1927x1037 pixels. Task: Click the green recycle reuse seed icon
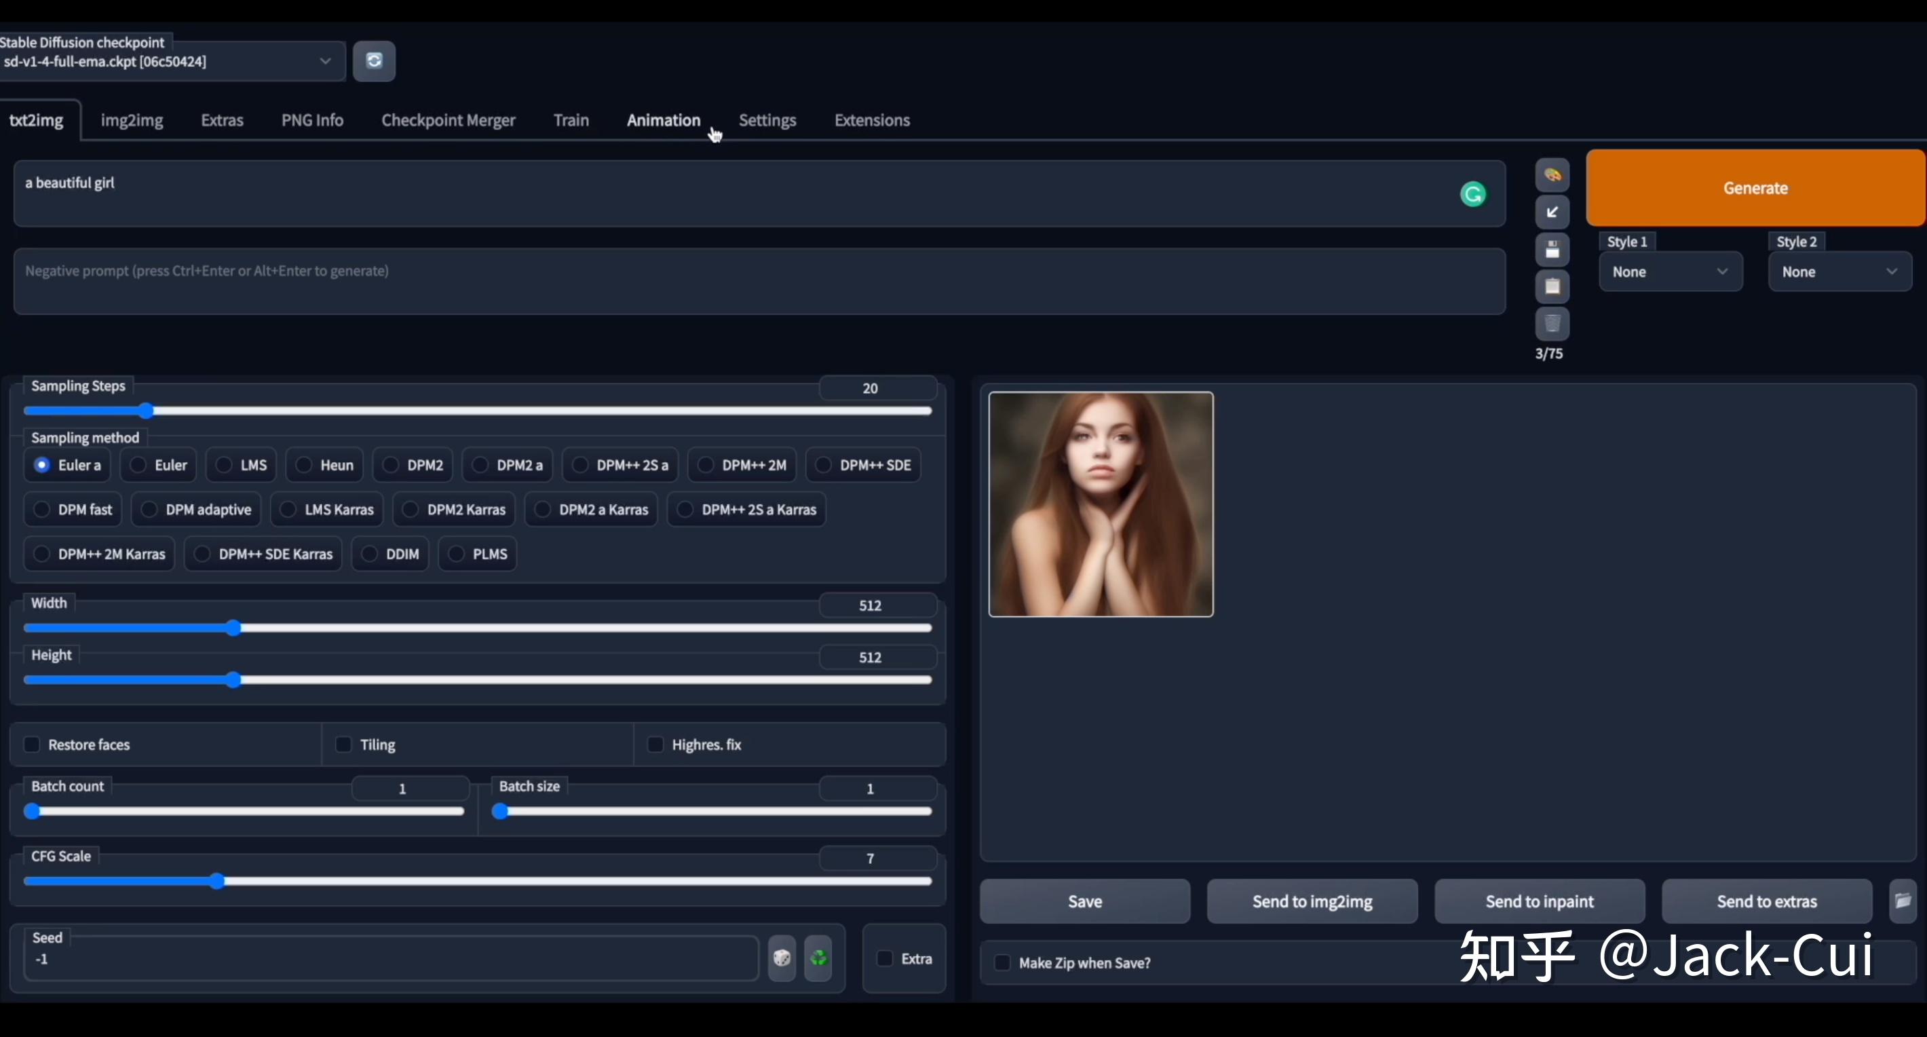818,958
